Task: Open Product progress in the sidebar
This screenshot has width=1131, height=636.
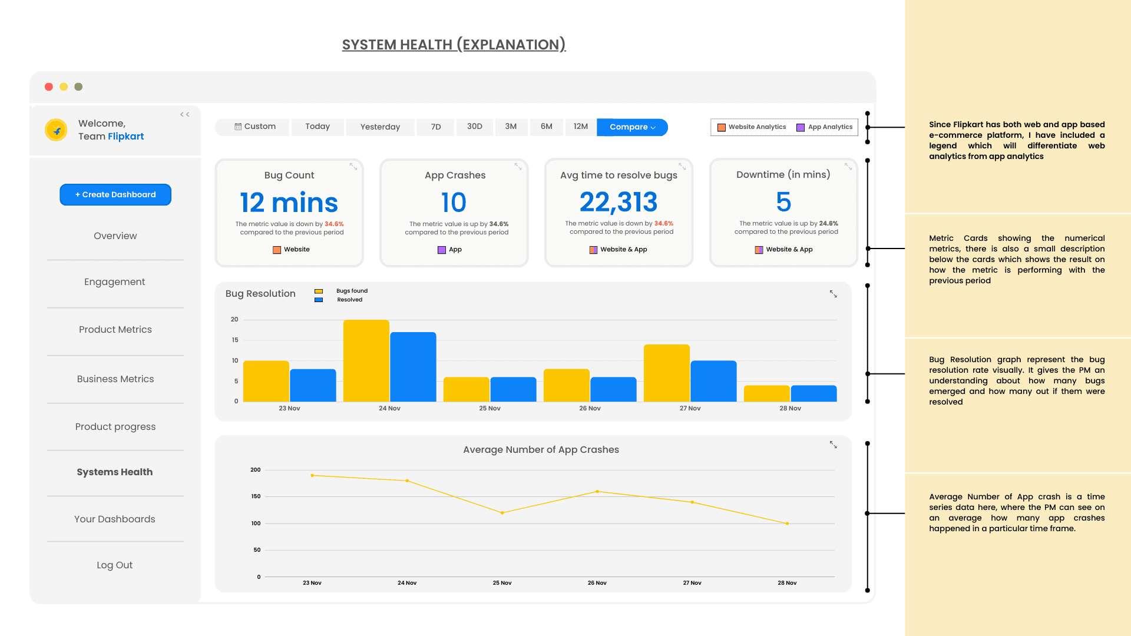Action: tap(115, 427)
